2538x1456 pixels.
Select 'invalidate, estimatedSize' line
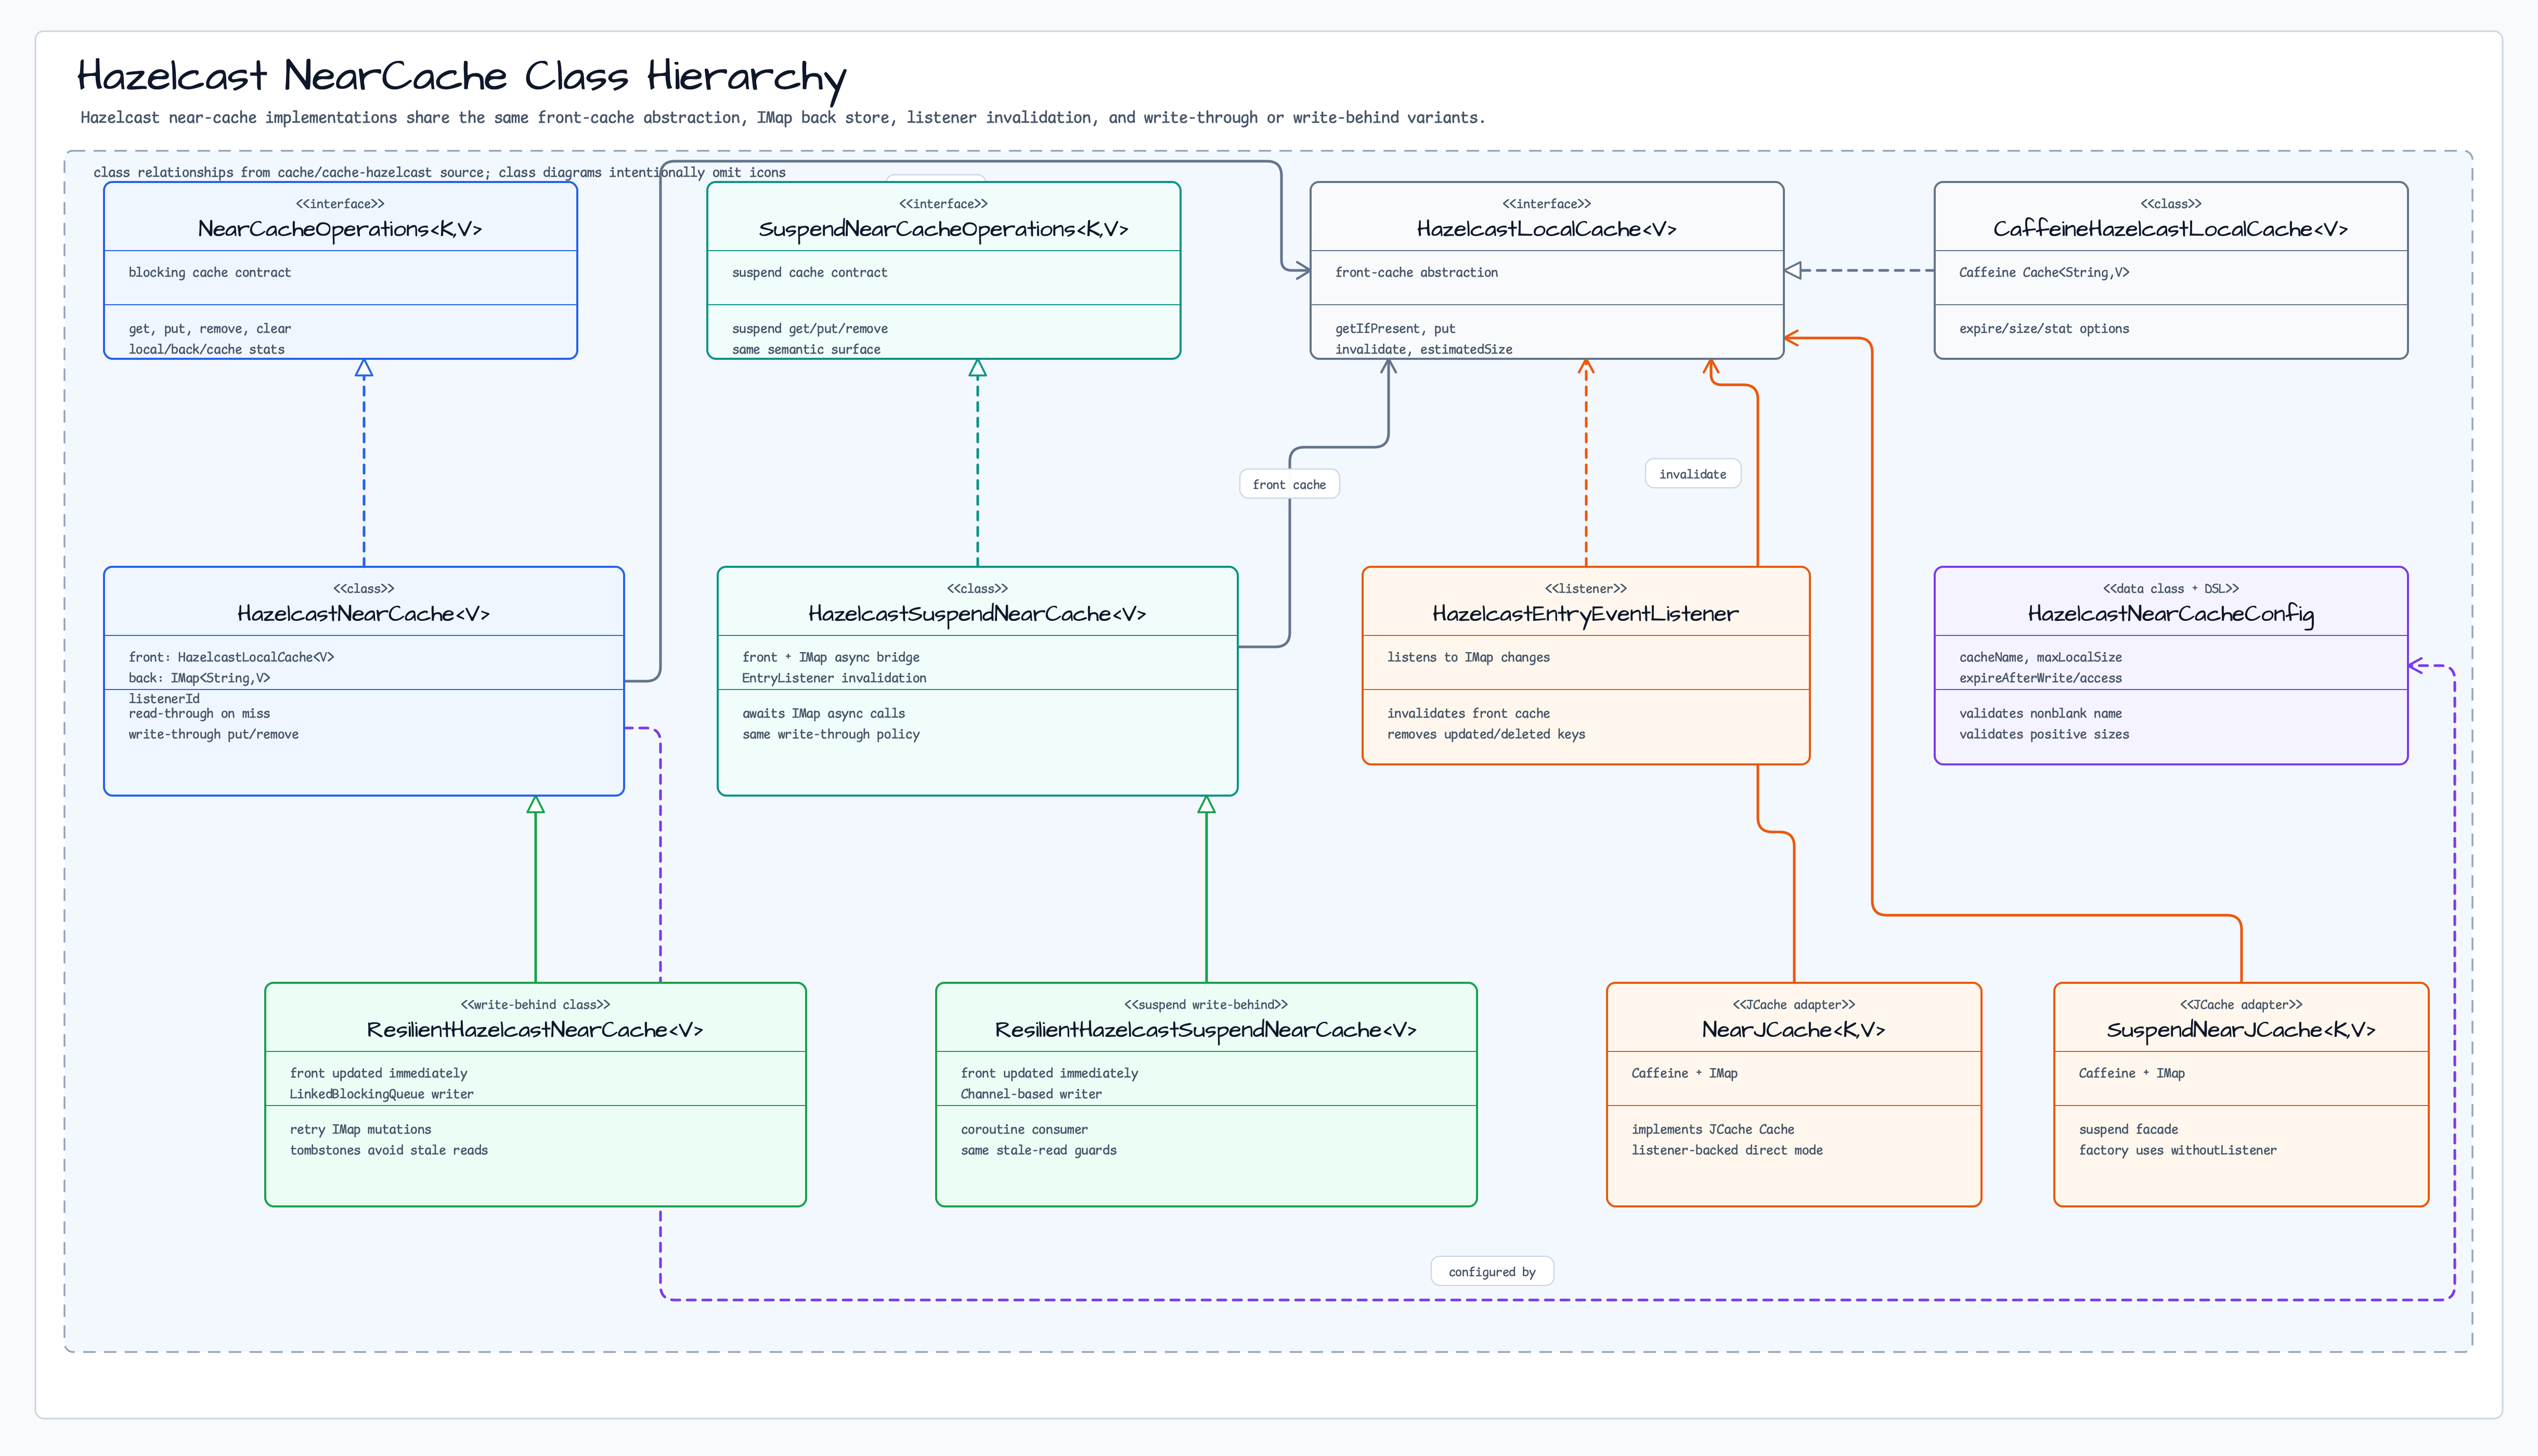1423,349
